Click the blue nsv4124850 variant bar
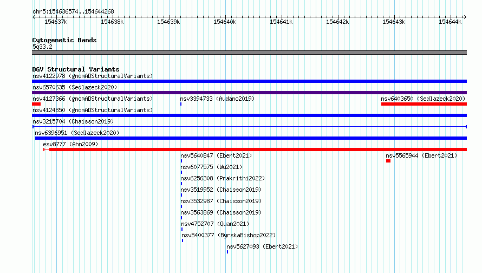 coord(249,115)
